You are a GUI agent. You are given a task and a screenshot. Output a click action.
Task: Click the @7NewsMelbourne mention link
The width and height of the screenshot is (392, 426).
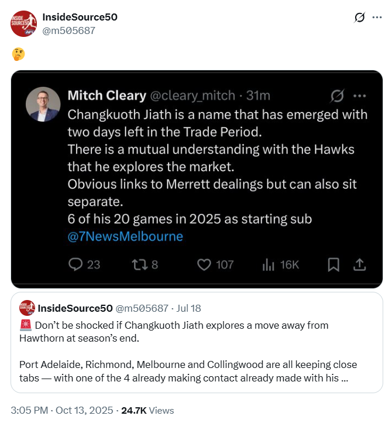125,237
